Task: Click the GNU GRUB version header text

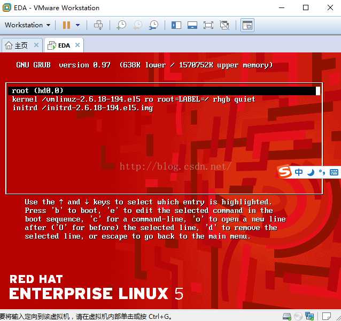Action: click(144, 65)
